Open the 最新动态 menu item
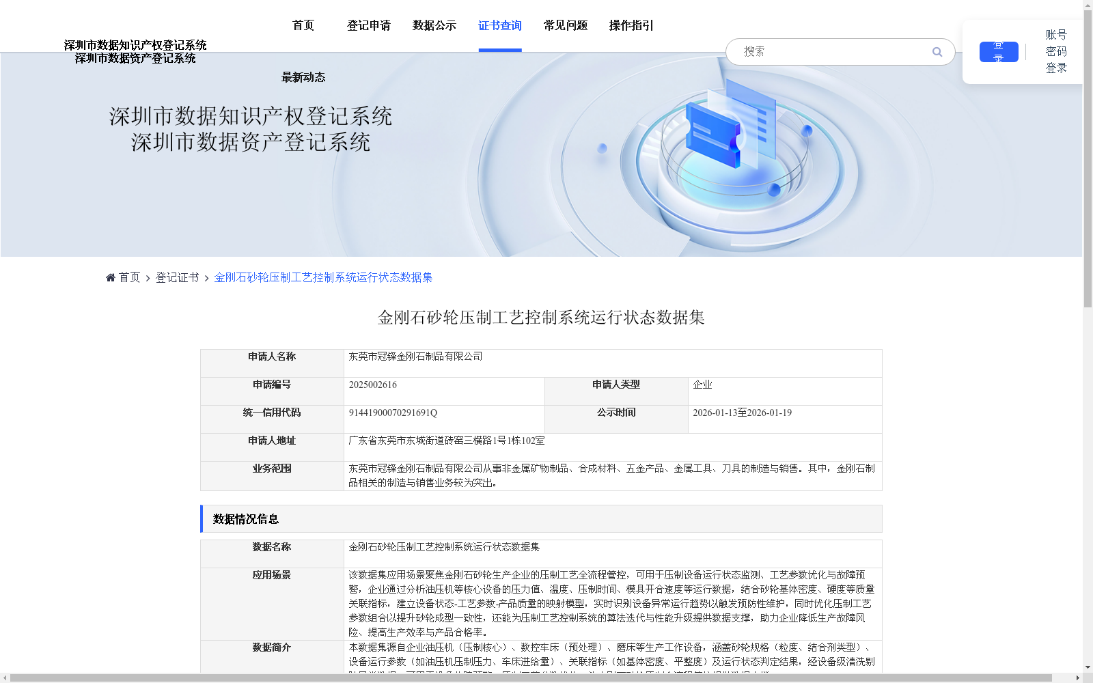1093x683 pixels. tap(303, 77)
